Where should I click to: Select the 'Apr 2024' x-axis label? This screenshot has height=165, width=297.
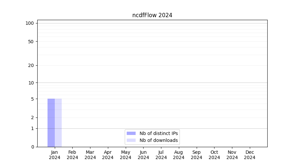[108, 155]
